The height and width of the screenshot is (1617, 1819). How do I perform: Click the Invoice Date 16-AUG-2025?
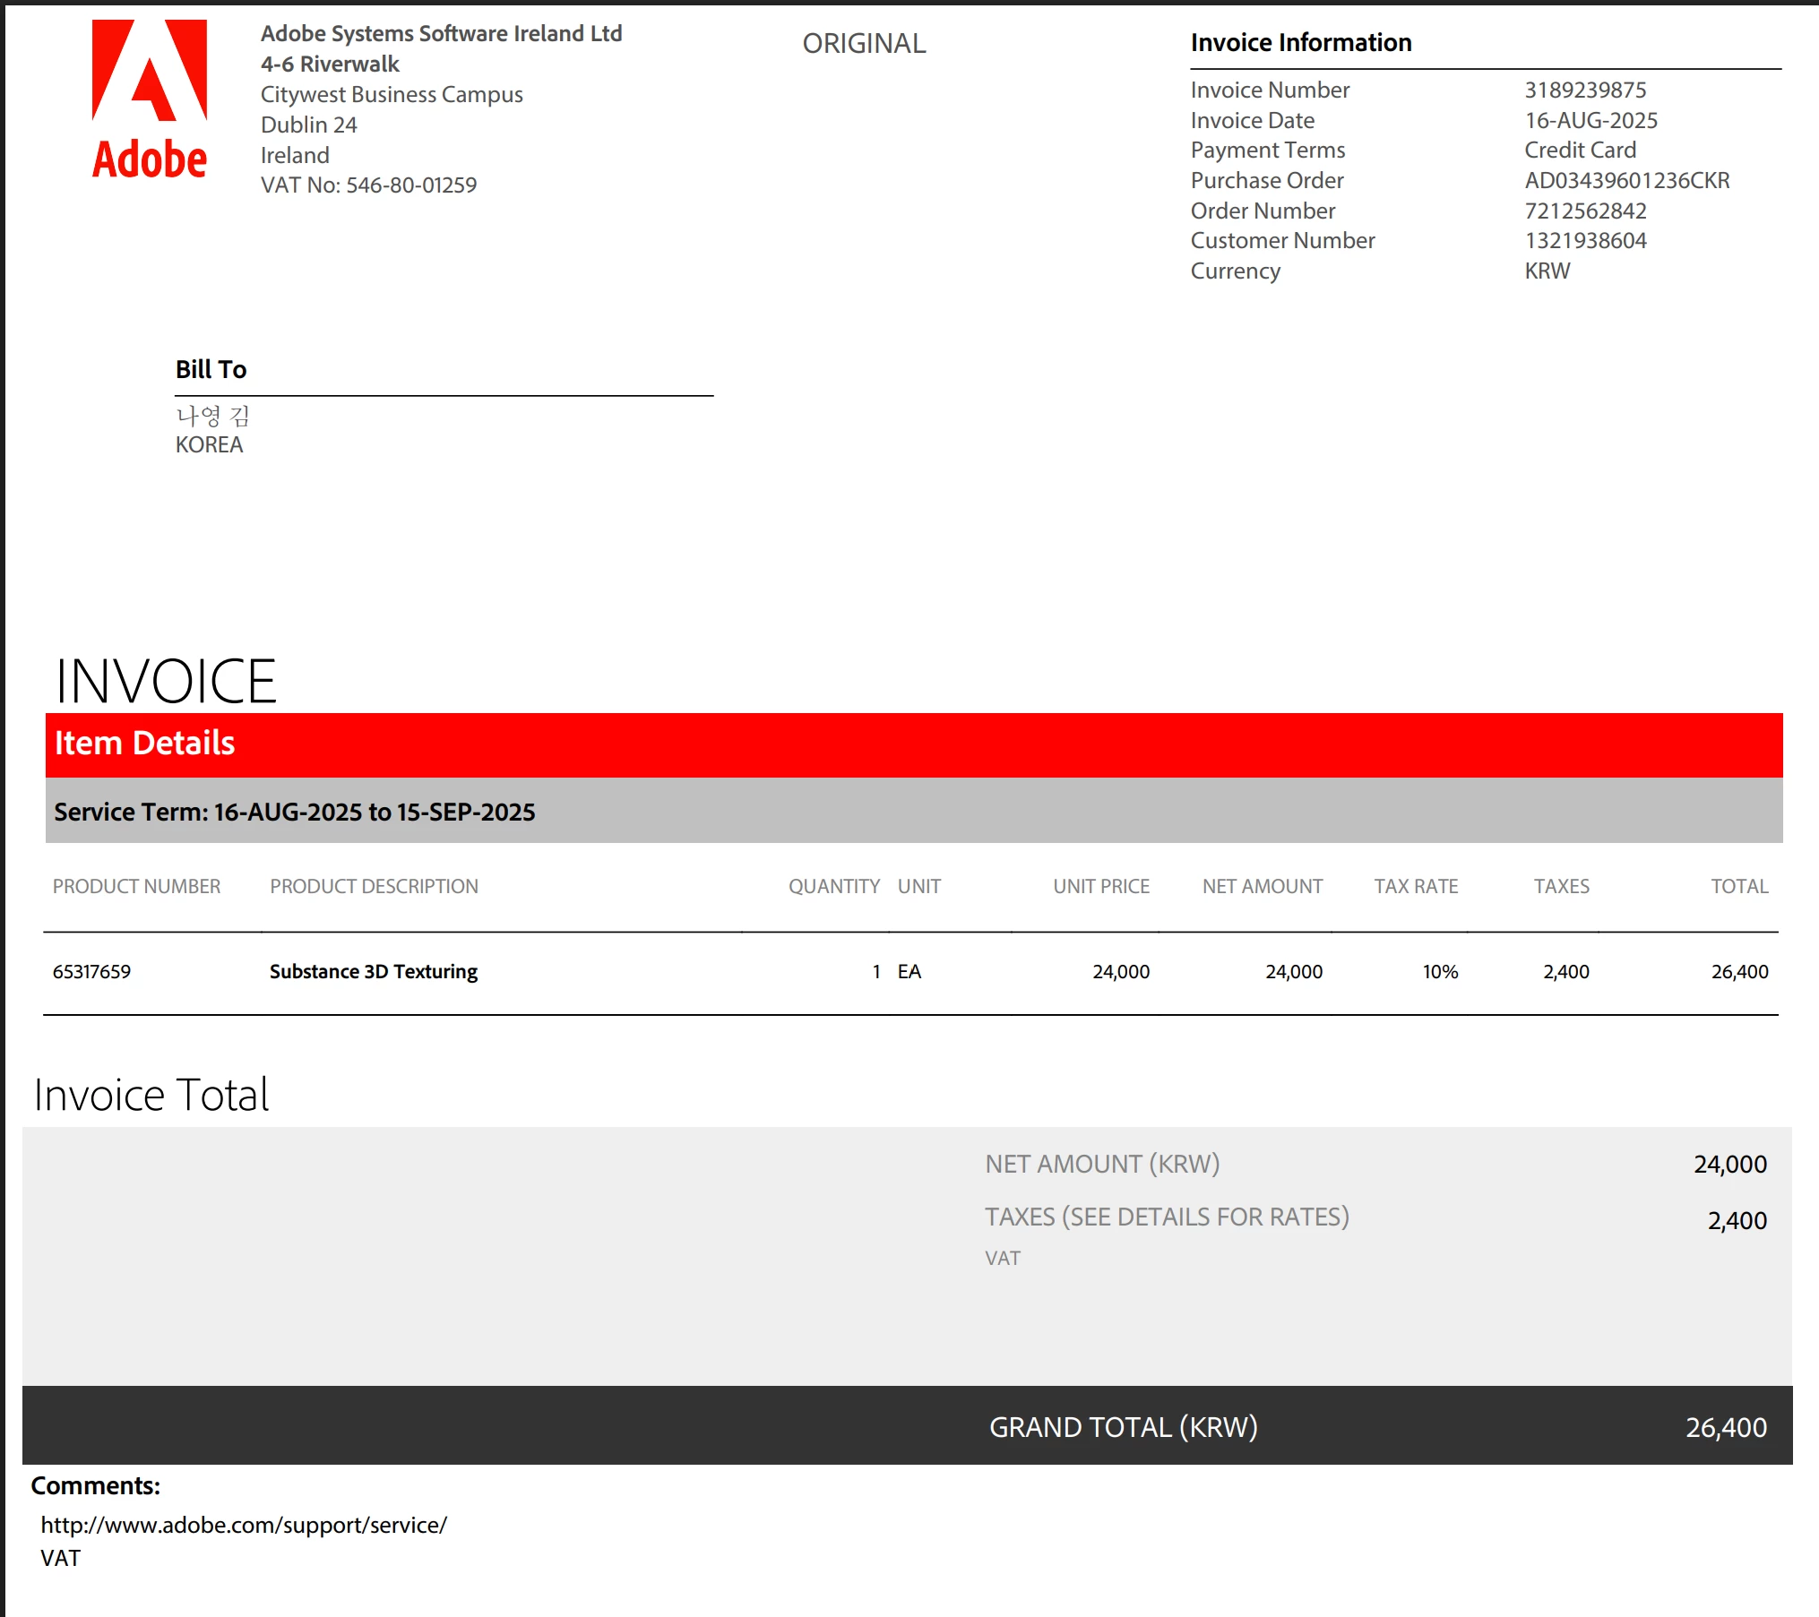click(1591, 120)
